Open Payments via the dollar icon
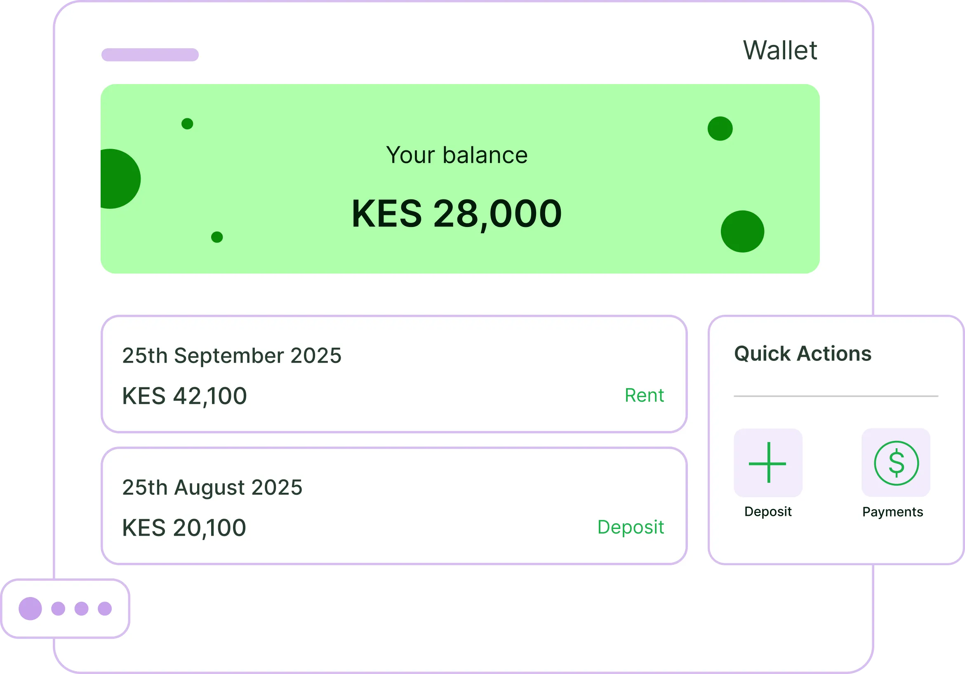Viewport: 965px width, 674px height. [x=896, y=463]
